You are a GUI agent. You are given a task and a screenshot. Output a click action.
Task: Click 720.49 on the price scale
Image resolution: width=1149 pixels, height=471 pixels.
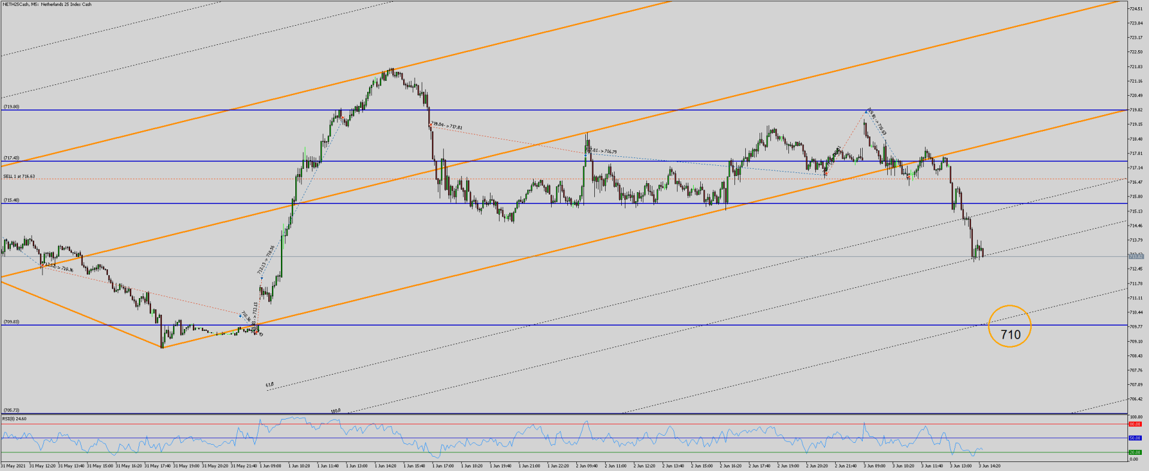click(1135, 96)
